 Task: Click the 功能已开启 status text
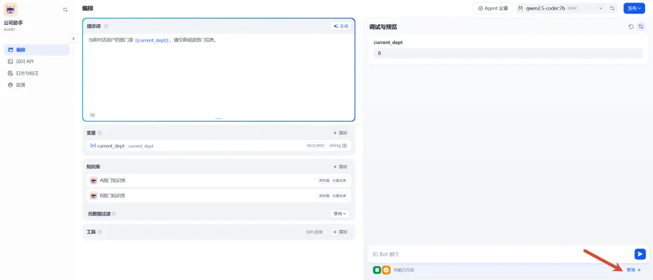point(403,270)
